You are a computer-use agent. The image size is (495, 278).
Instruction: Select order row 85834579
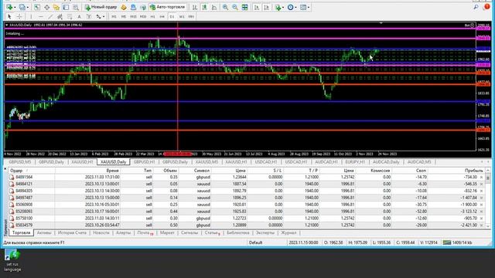(246, 225)
